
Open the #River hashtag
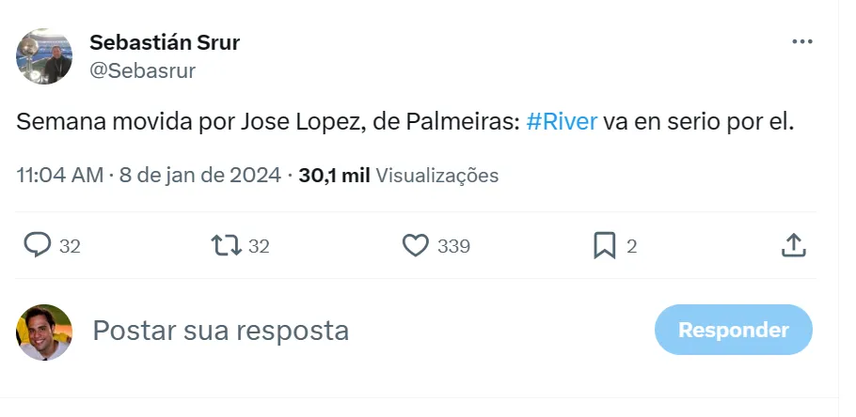pyautogui.click(x=562, y=122)
